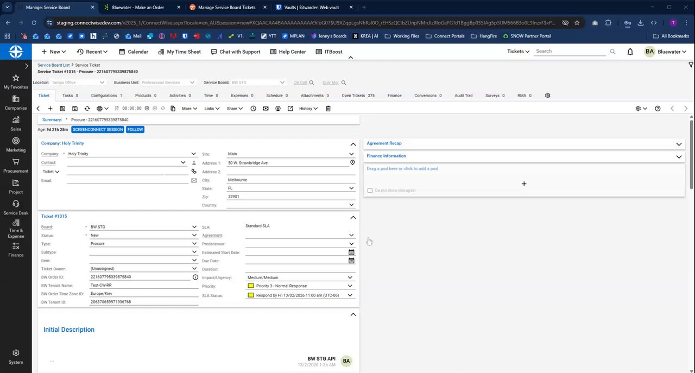
Task: Open Procurement module in sidebar
Action: point(16,166)
